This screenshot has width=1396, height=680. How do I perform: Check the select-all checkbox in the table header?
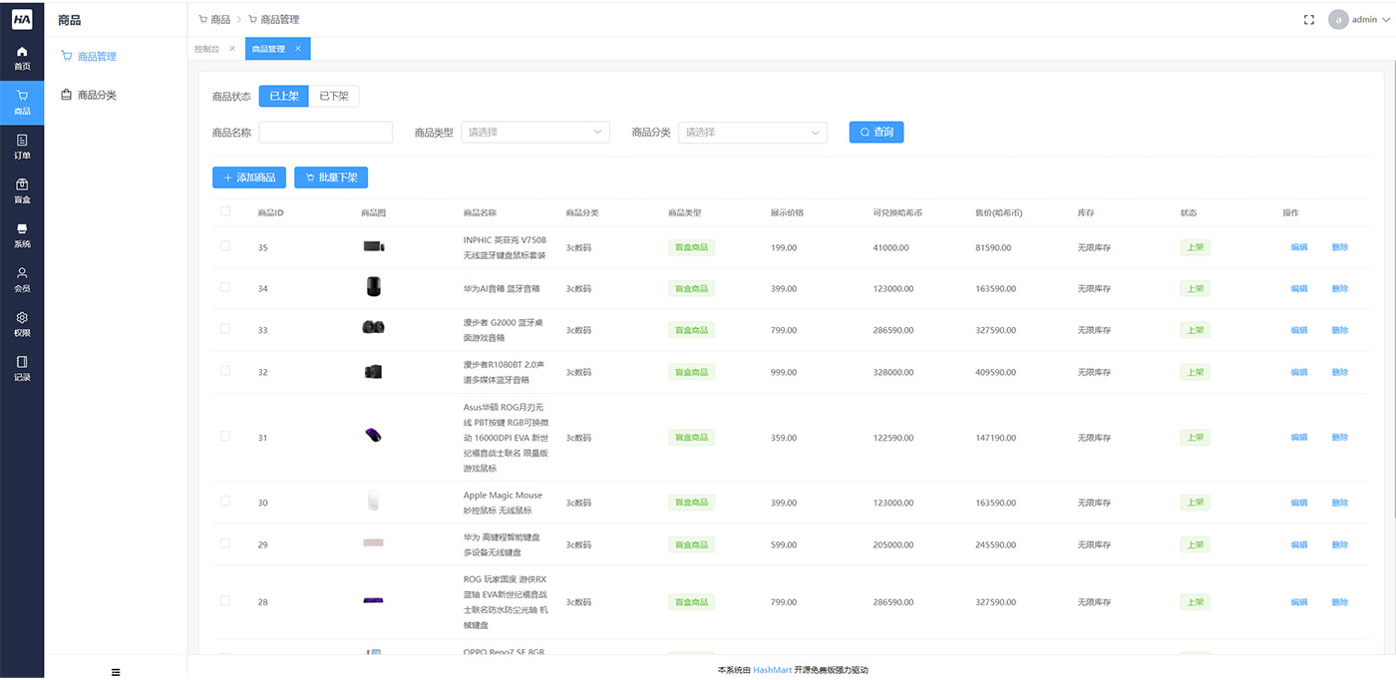tap(224, 212)
